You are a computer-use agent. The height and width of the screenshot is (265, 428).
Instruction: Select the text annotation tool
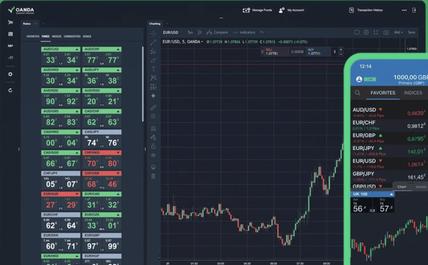153,69
